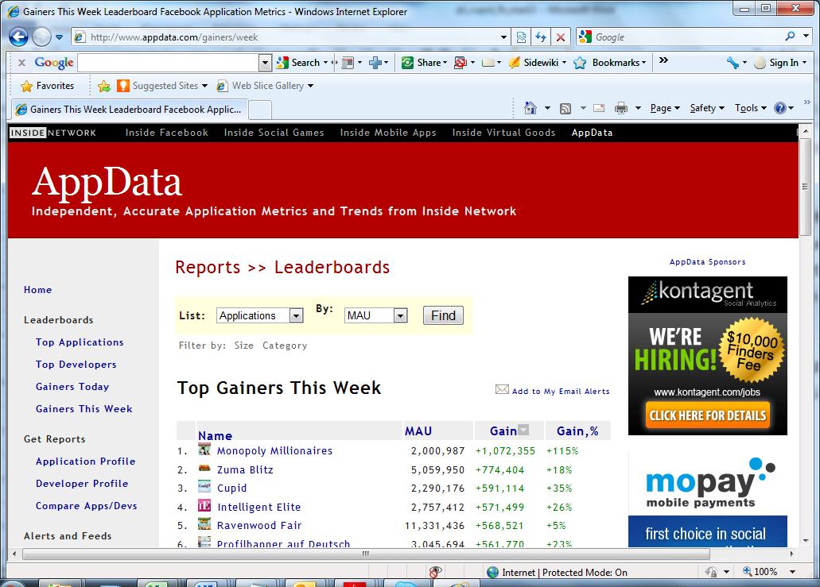Select the Gainers This Week browser tab
820x587 pixels.
click(x=129, y=109)
